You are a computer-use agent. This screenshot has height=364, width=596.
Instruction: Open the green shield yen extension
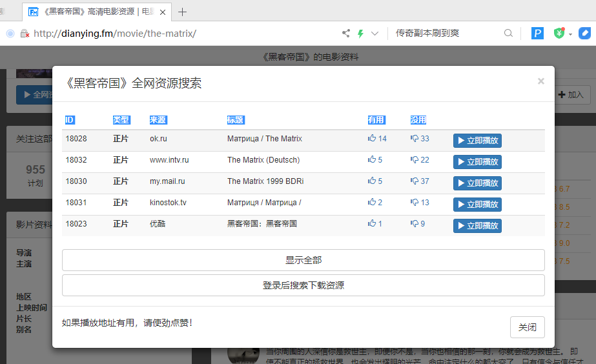[x=559, y=34]
